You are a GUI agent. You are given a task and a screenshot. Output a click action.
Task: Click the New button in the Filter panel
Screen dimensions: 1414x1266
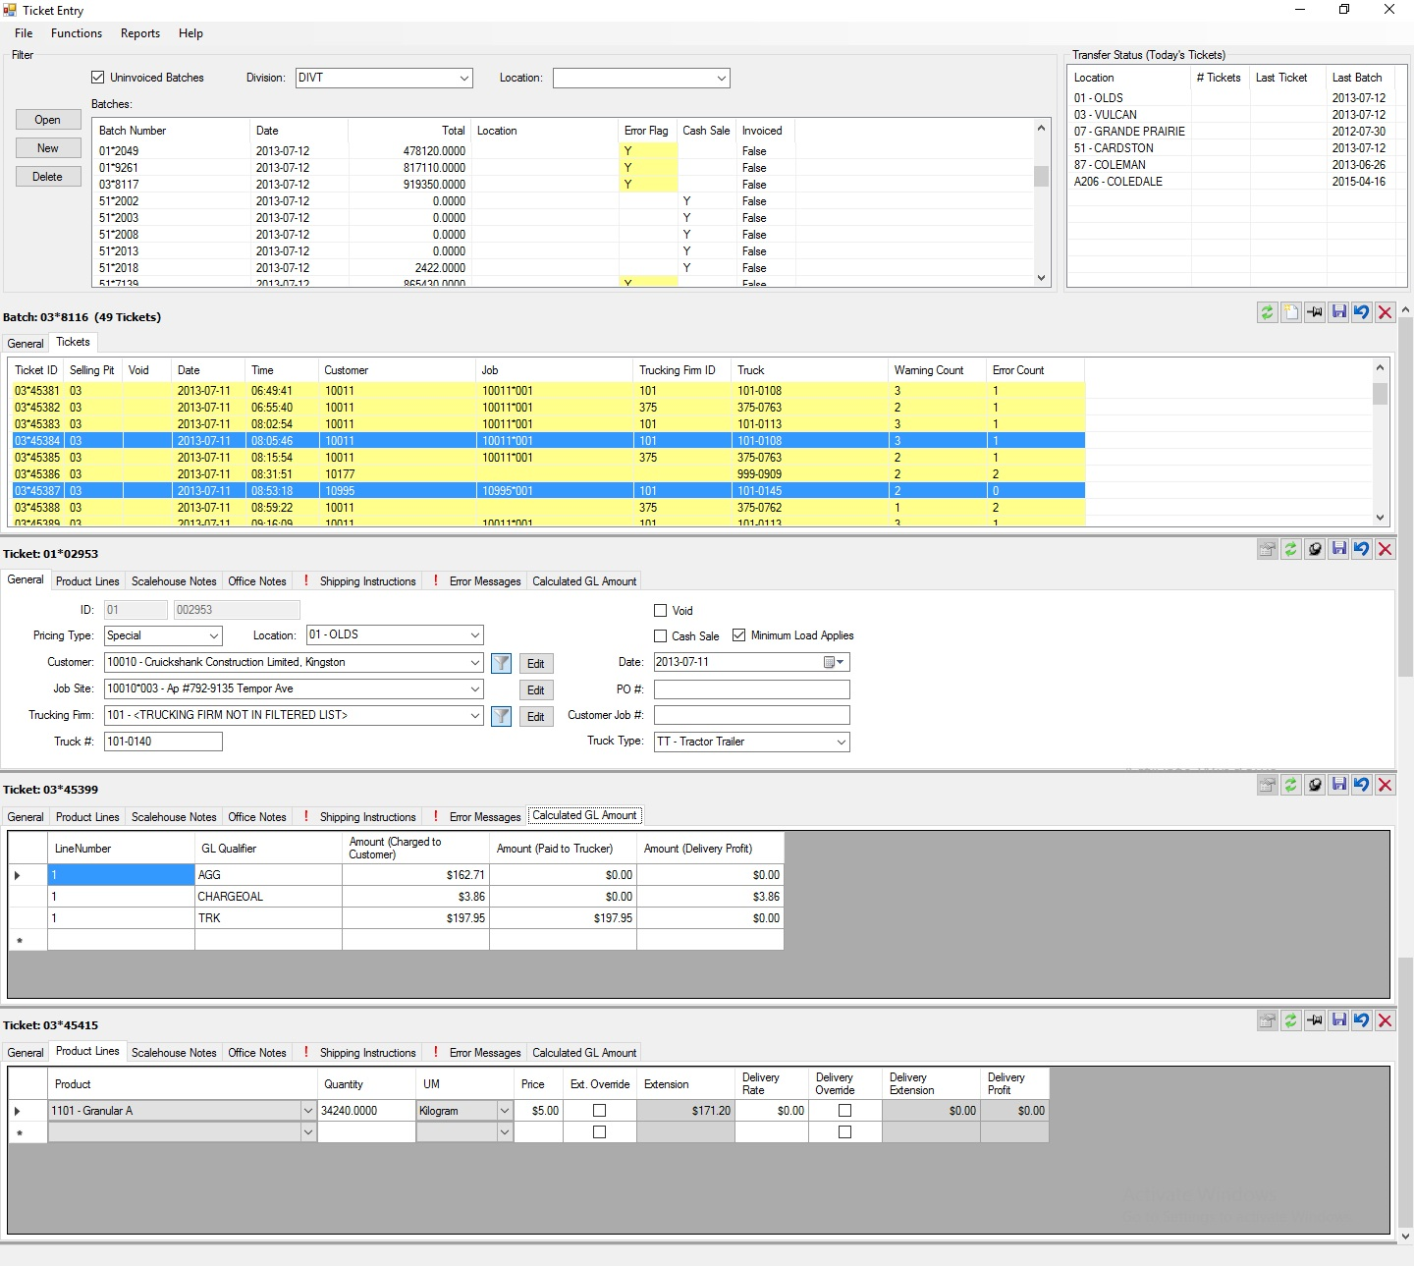pyautogui.click(x=47, y=147)
